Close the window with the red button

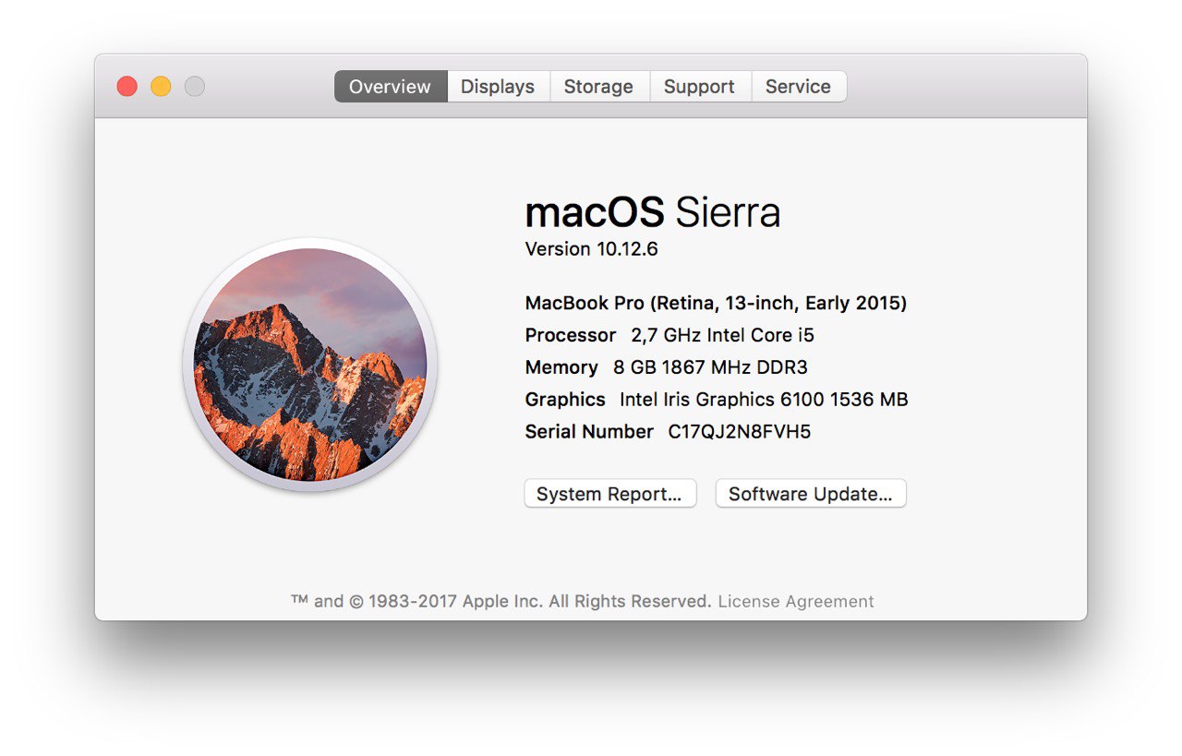pyautogui.click(x=127, y=87)
